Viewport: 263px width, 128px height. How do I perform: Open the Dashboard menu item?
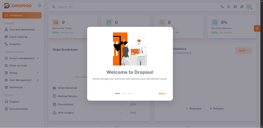point(22,15)
